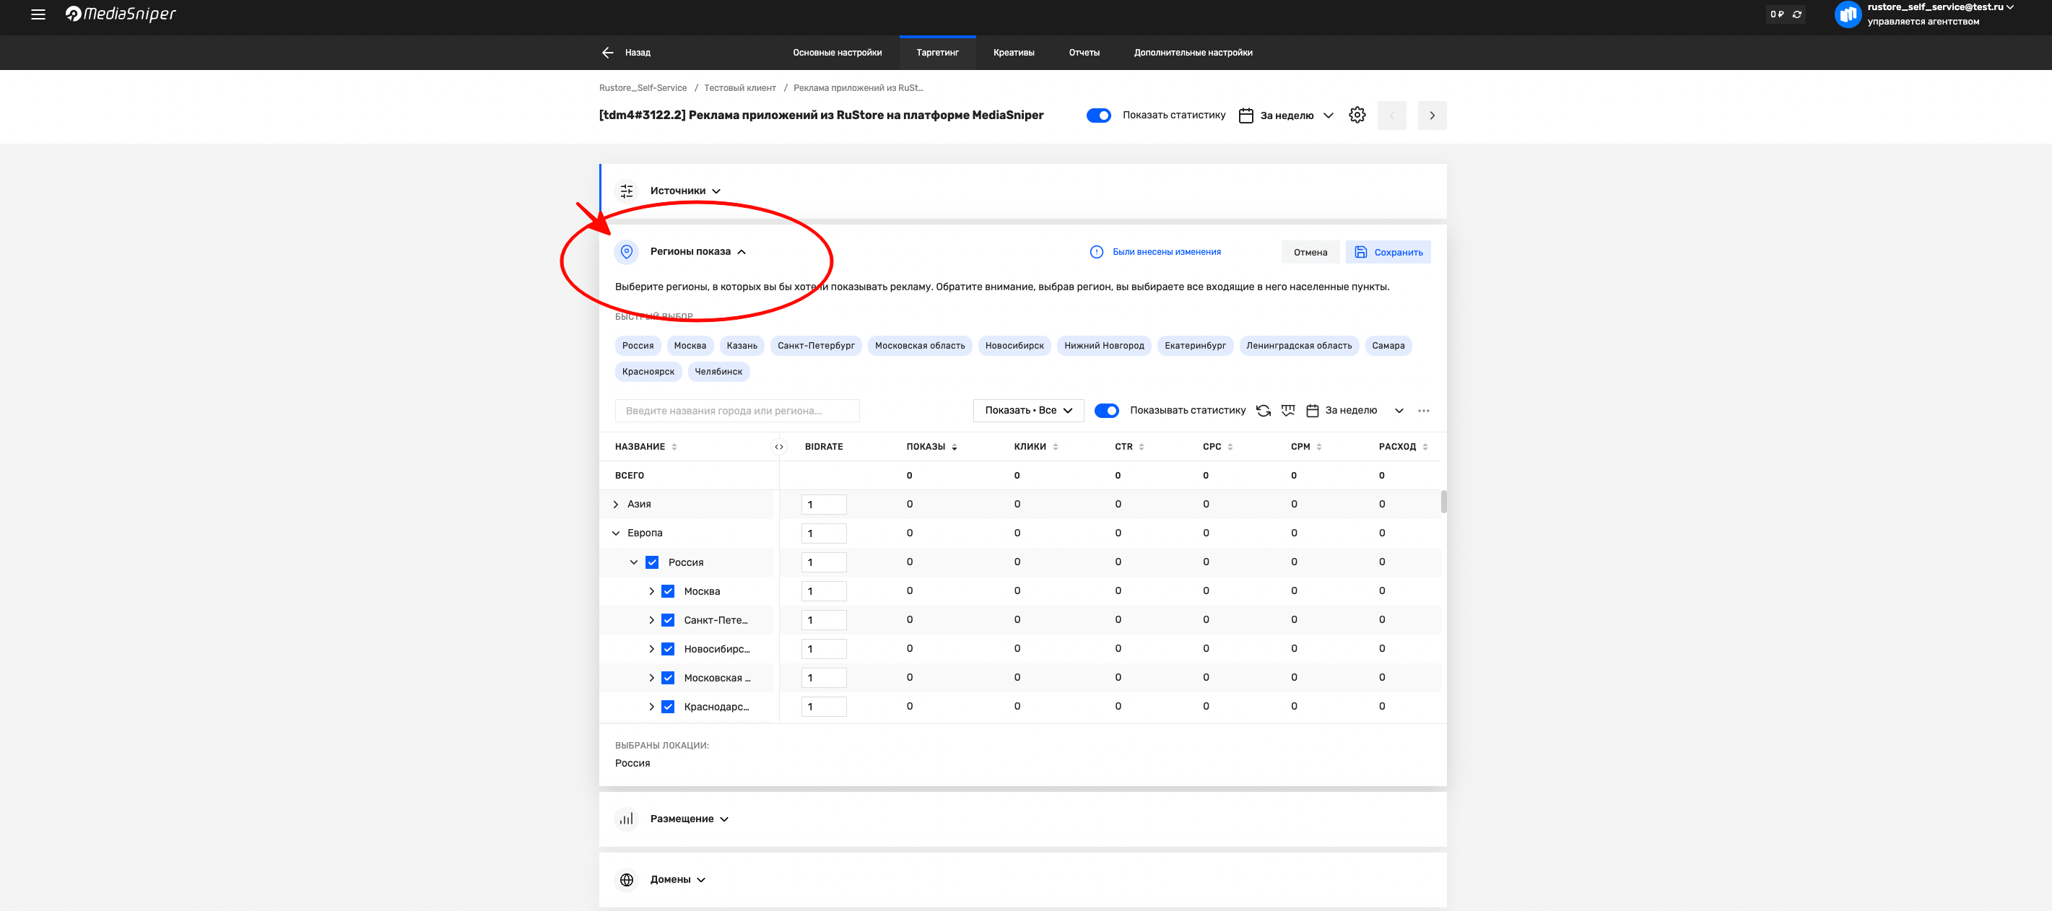Viewport: 2052px width, 911px height.
Task: Open the hamburger main menu
Action: pyautogui.click(x=38, y=14)
